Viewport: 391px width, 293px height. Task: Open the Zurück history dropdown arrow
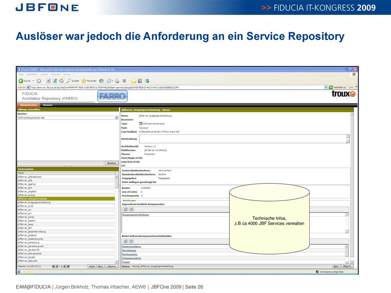33,81
